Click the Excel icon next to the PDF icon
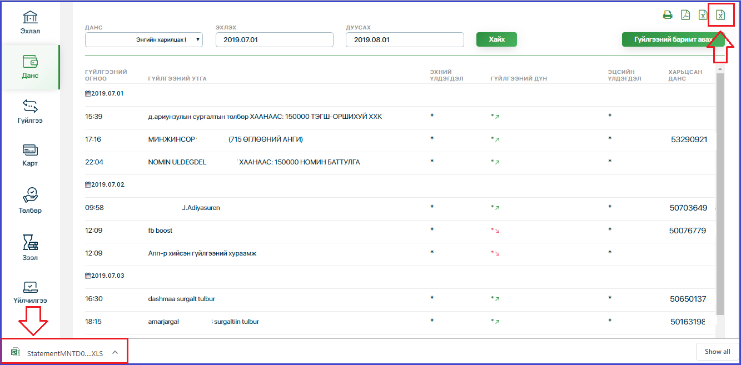741x365 pixels. pyautogui.click(x=703, y=15)
